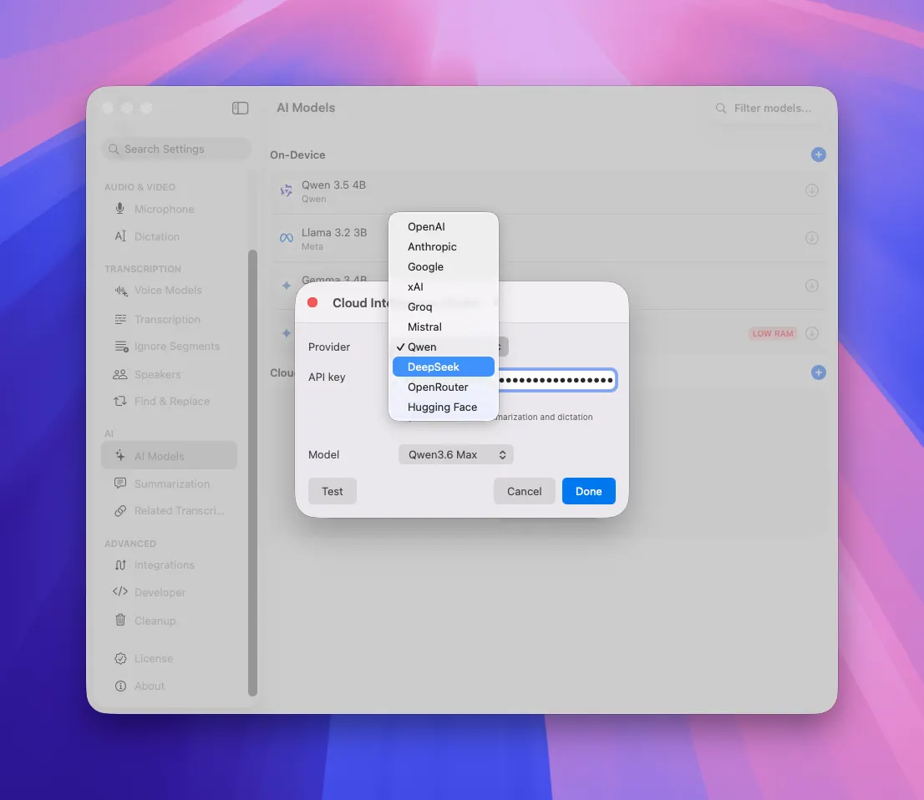Open Speakers settings

(x=169, y=375)
